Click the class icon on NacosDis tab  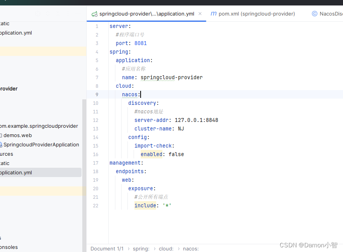point(314,14)
